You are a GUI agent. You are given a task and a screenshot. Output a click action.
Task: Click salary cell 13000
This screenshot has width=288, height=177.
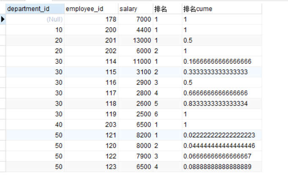136,40
